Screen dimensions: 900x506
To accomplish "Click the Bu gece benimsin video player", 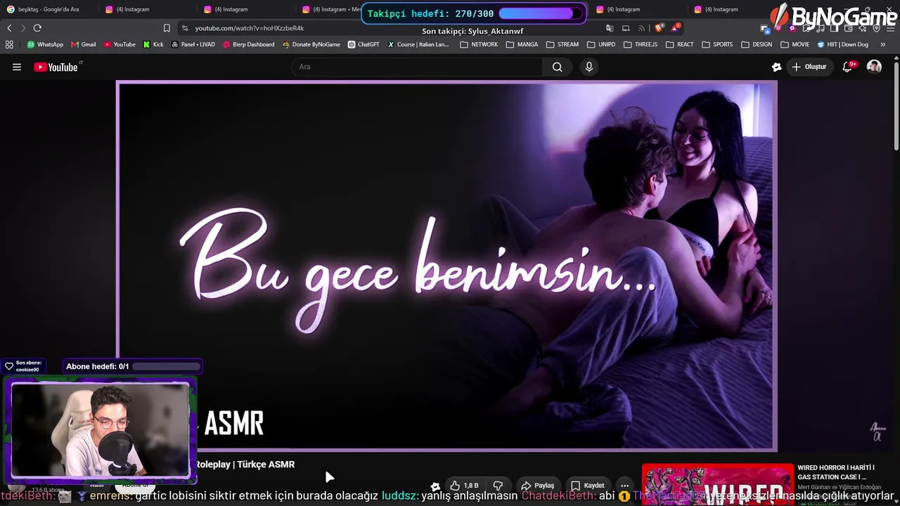I will [x=447, y=266].
